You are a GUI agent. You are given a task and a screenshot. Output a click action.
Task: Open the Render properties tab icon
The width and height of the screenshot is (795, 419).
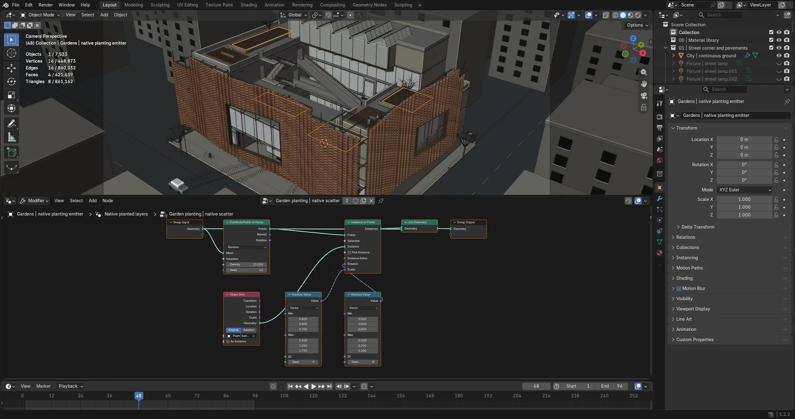pyautogui.click(x=660, y=117)
